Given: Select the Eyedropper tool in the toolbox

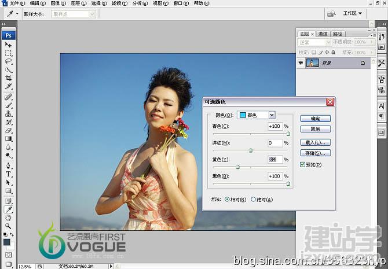Looking at the screenshot, I should (8, 209).
